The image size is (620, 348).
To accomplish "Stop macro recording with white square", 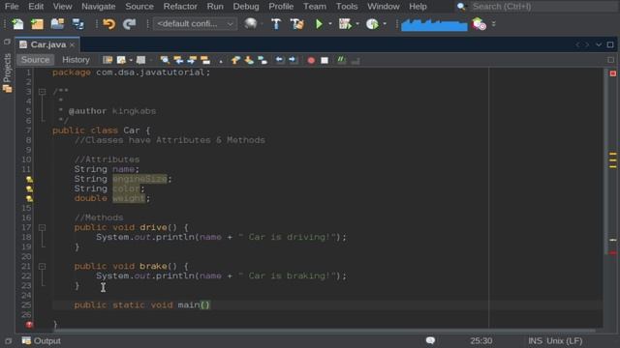I will tap(325, 60).
